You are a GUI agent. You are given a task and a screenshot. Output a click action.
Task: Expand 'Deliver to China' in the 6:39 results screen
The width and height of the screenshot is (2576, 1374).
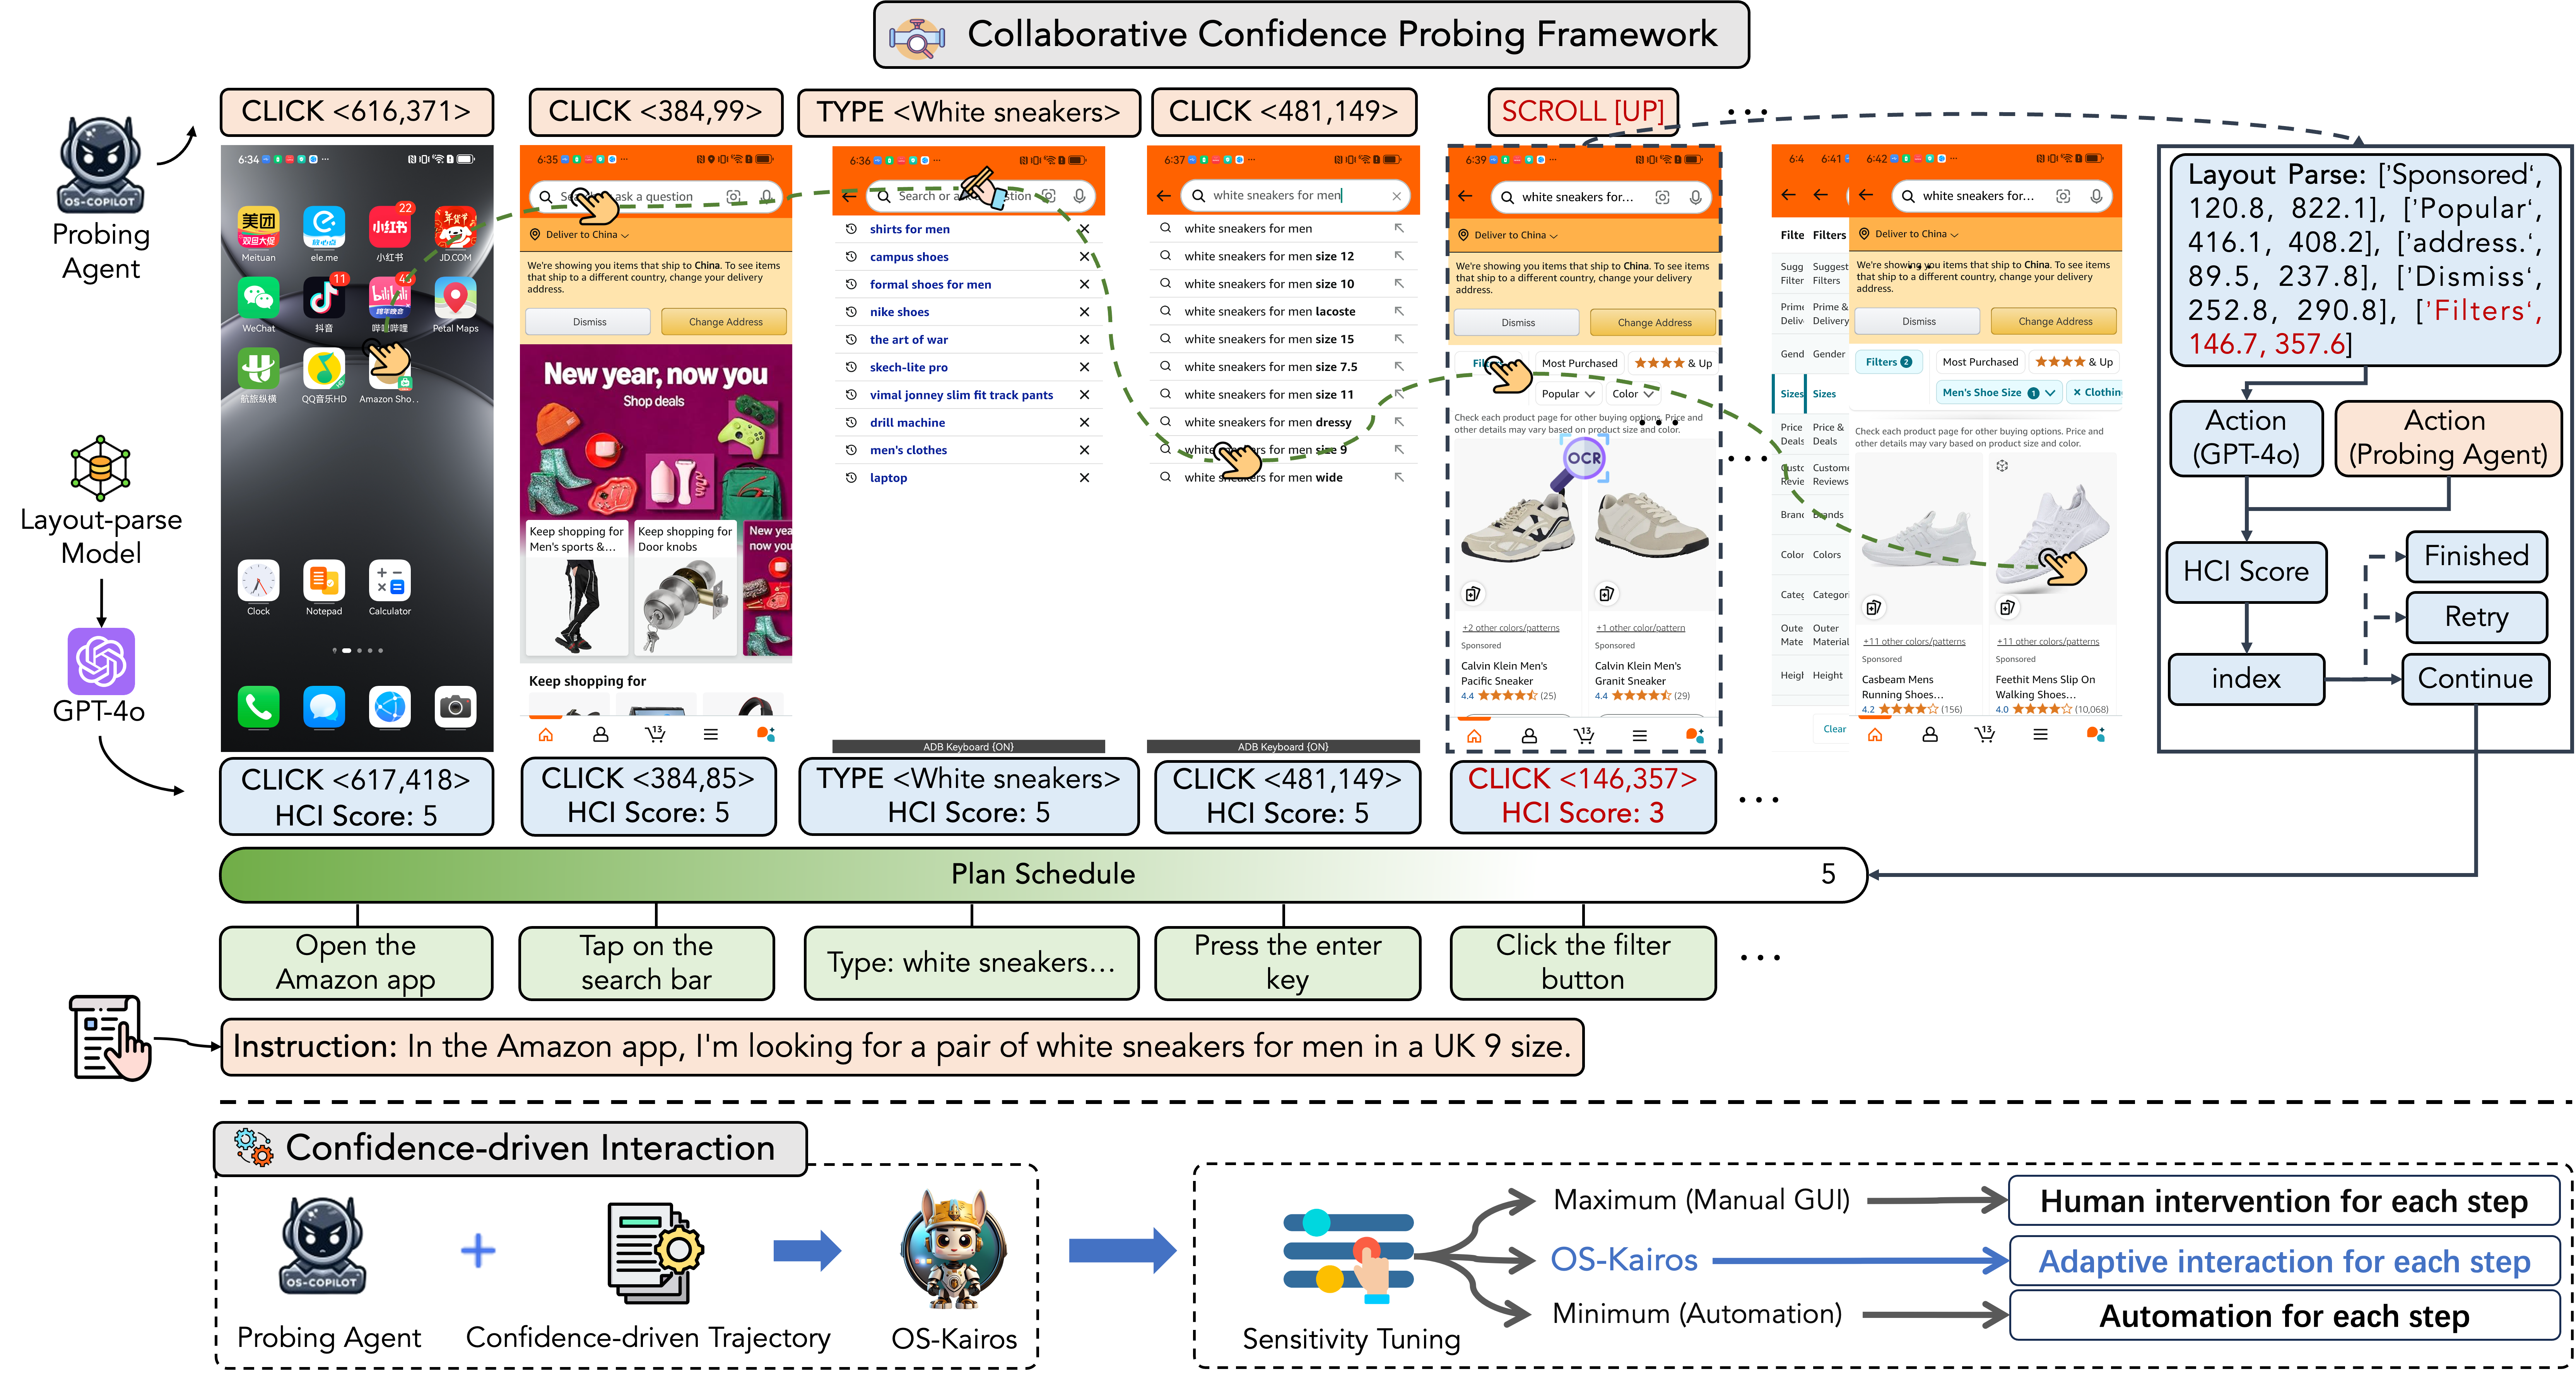1508,236
